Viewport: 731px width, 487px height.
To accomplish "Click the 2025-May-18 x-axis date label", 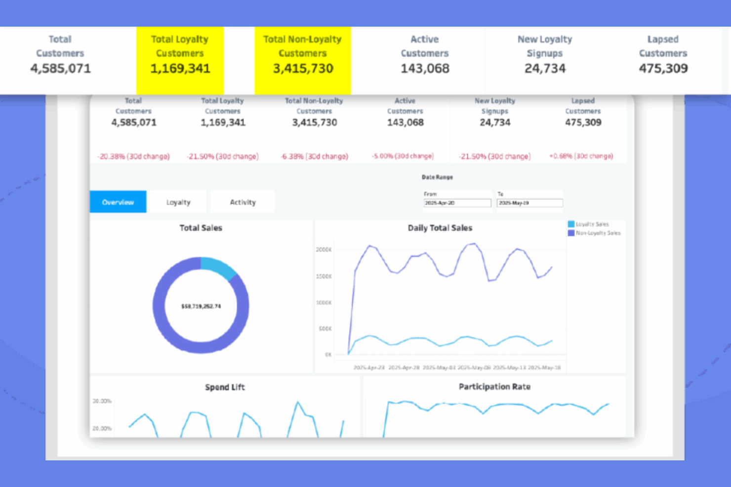I will click(x=544, y=368).
